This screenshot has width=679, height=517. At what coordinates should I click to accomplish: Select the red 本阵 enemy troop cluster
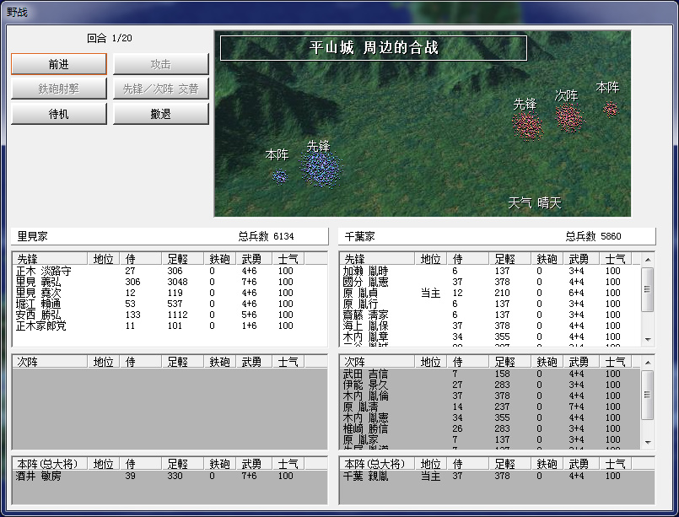(x=610, y=109)
